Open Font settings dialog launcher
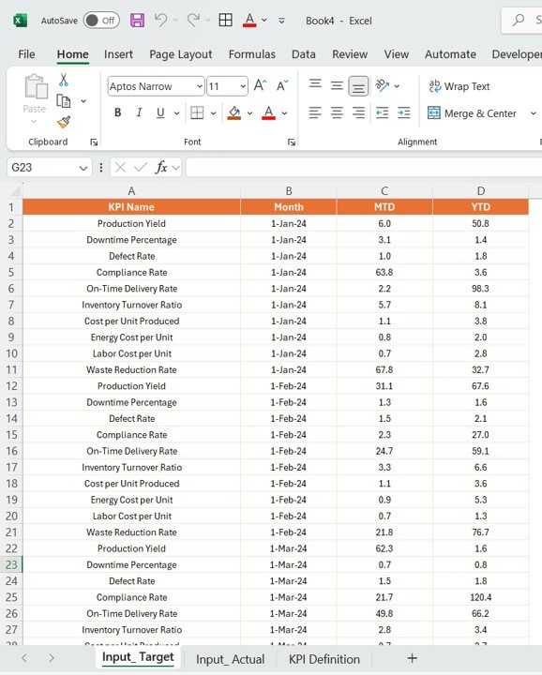 [x=292, y=142]
